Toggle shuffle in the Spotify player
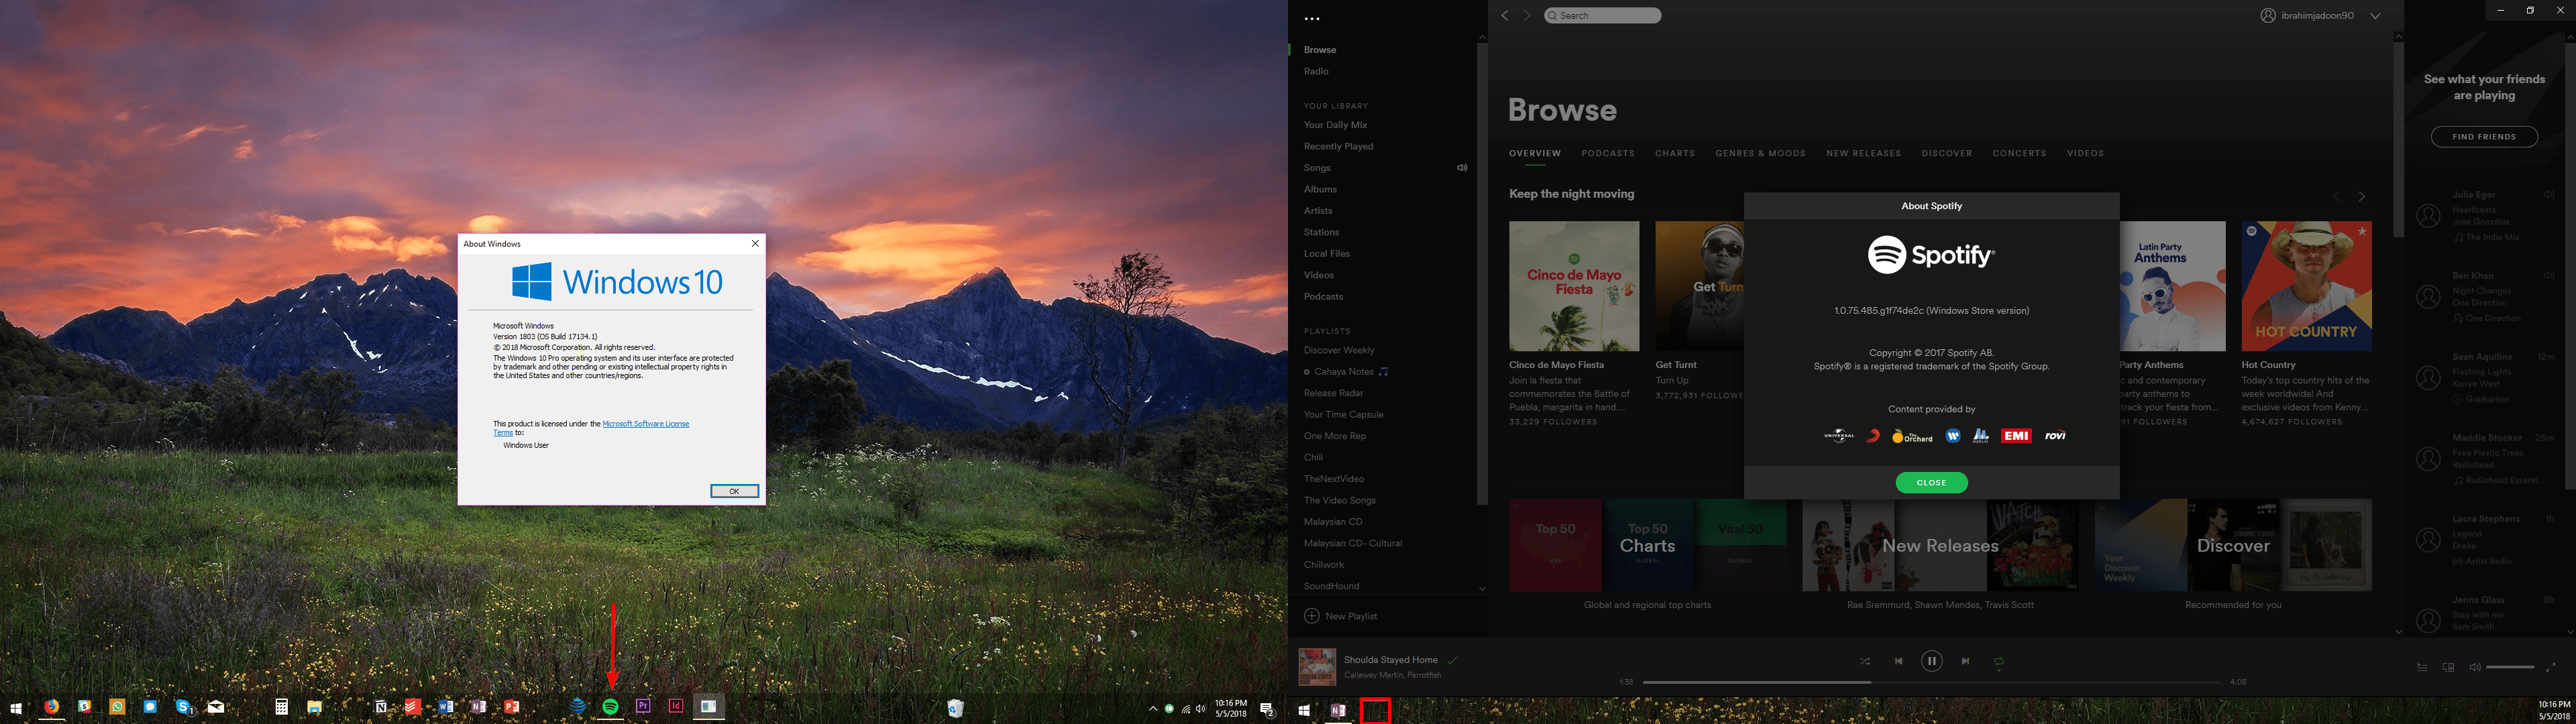The height and width of the screenshot is (724, 2576). click(1864, 662)
